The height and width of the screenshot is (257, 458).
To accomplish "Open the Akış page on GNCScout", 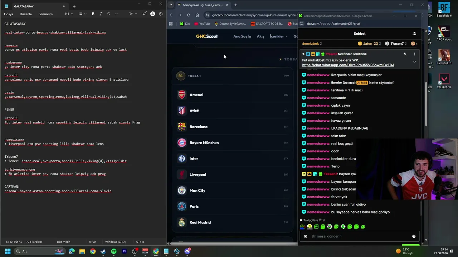I will point(260,36).
